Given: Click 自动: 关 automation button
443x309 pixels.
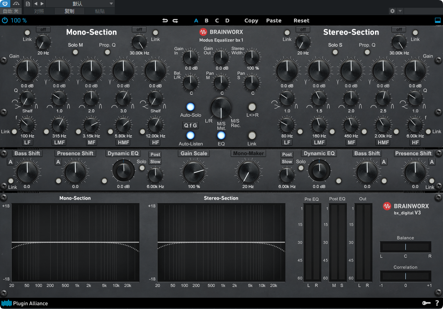Looking at the screenshot, I should click(11, 11).
